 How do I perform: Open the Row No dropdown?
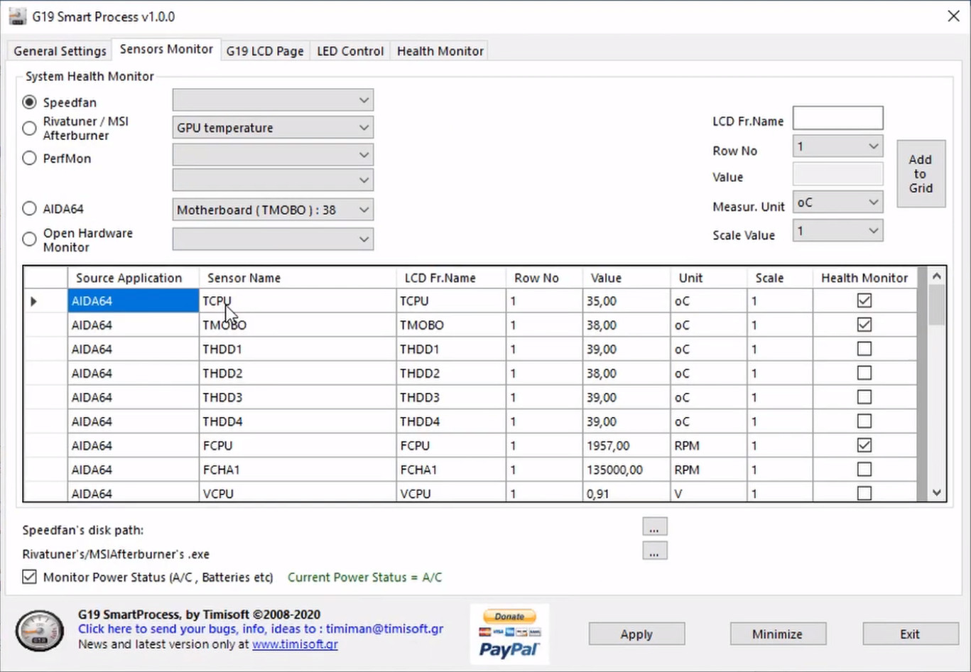pos(837,146)
